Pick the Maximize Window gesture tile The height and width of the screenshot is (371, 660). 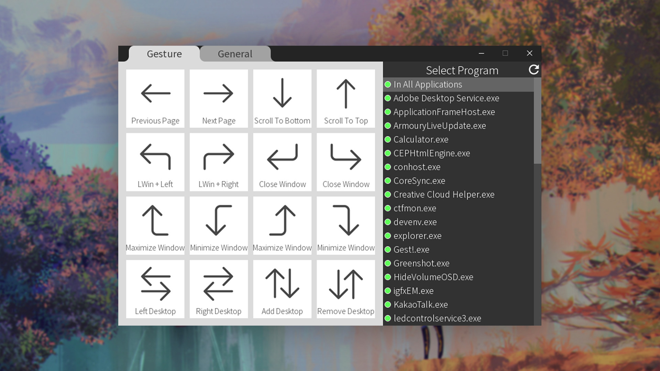(155, 225)
